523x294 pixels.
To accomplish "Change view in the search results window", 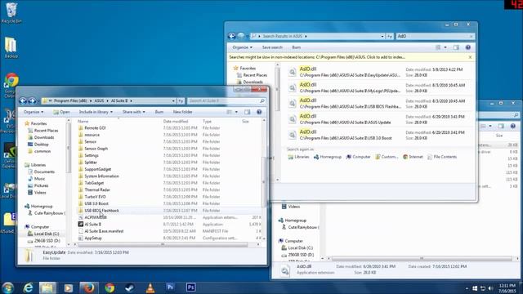I will coord(438,47).
